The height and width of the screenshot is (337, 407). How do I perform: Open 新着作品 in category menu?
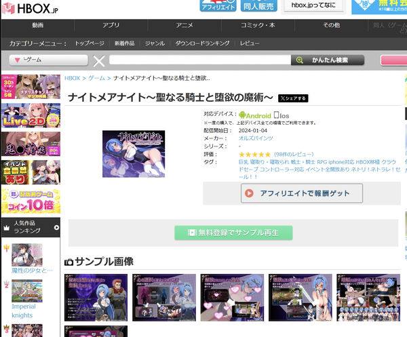pyautogui.click(x=125, y=43)
